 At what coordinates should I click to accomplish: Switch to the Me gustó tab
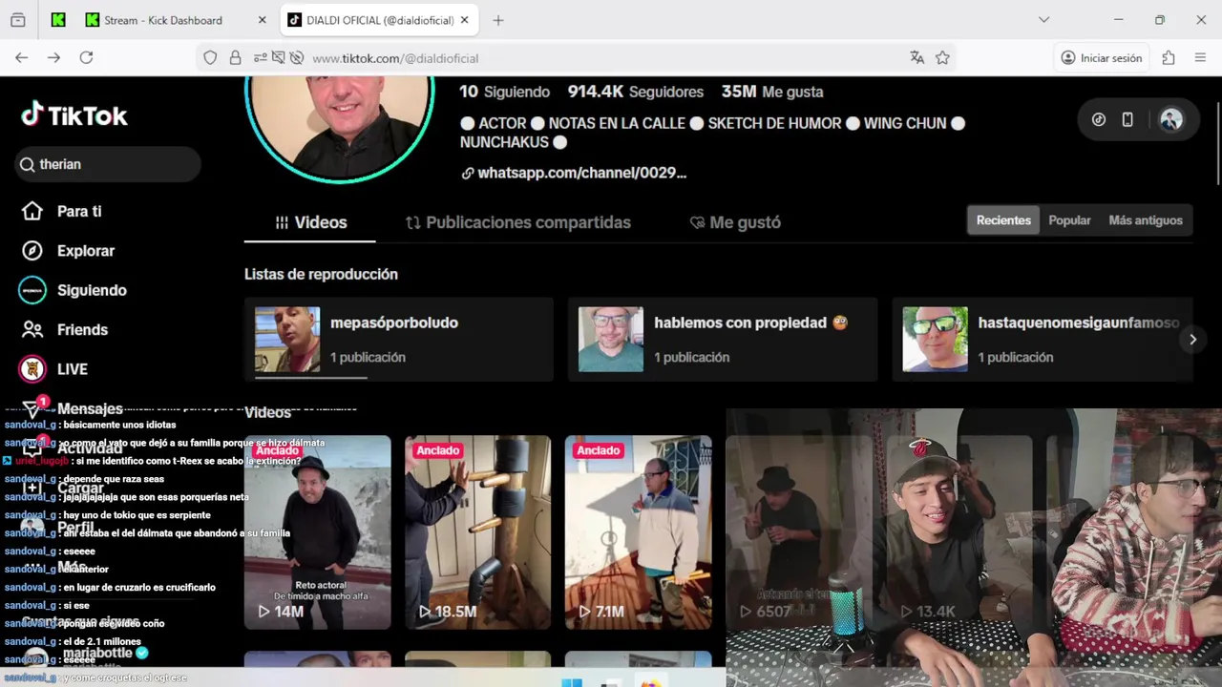point(735,222)
